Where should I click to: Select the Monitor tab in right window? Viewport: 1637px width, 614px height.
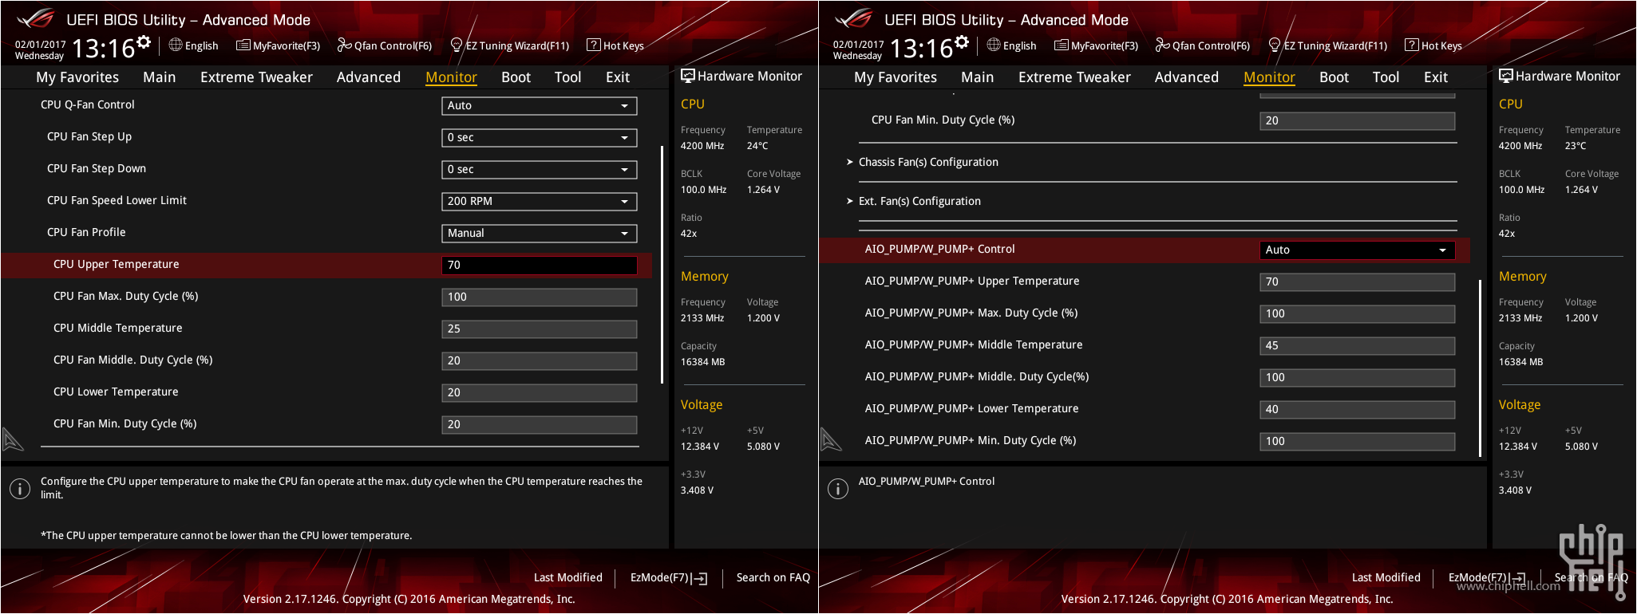click(1269, 77)
